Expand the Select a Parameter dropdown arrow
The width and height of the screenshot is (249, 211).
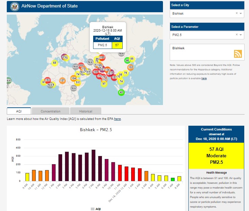tap(241, 35)
